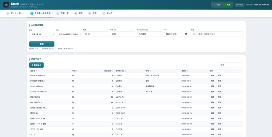Switch storage mode to 共有
This screenshot has height=137, width=272.
[x=228, y=5]
